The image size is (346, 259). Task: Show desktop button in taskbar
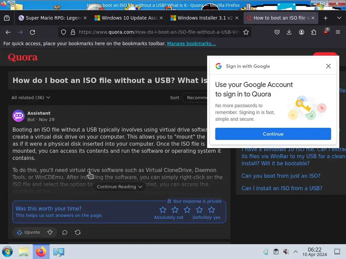click(337, 252)
